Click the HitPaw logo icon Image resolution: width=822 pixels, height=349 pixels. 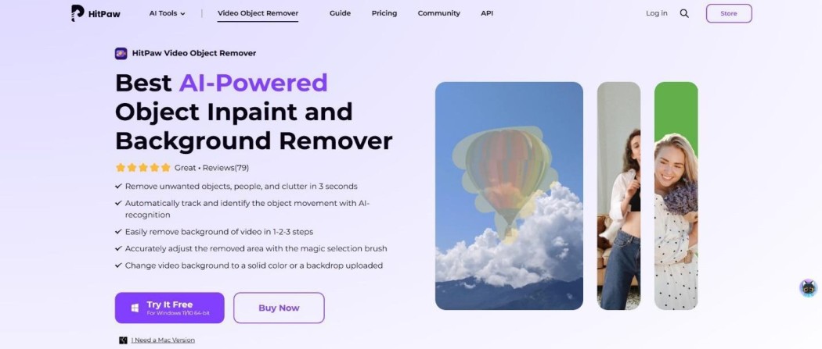point(78,13)
